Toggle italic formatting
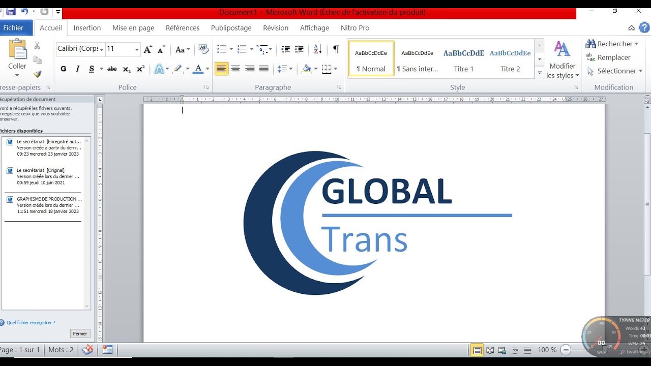Image resolution: width=651 pixels, height=366 pixels. 77,69
